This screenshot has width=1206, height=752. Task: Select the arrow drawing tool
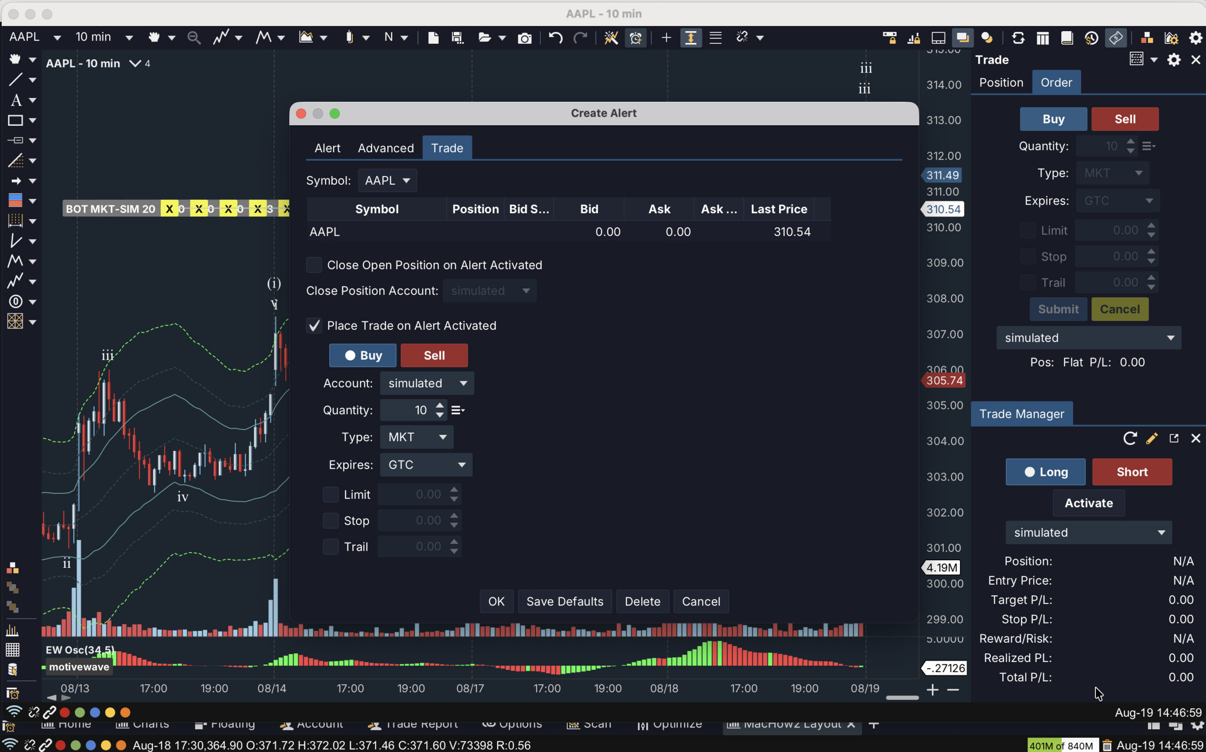[x=16, y=180]
